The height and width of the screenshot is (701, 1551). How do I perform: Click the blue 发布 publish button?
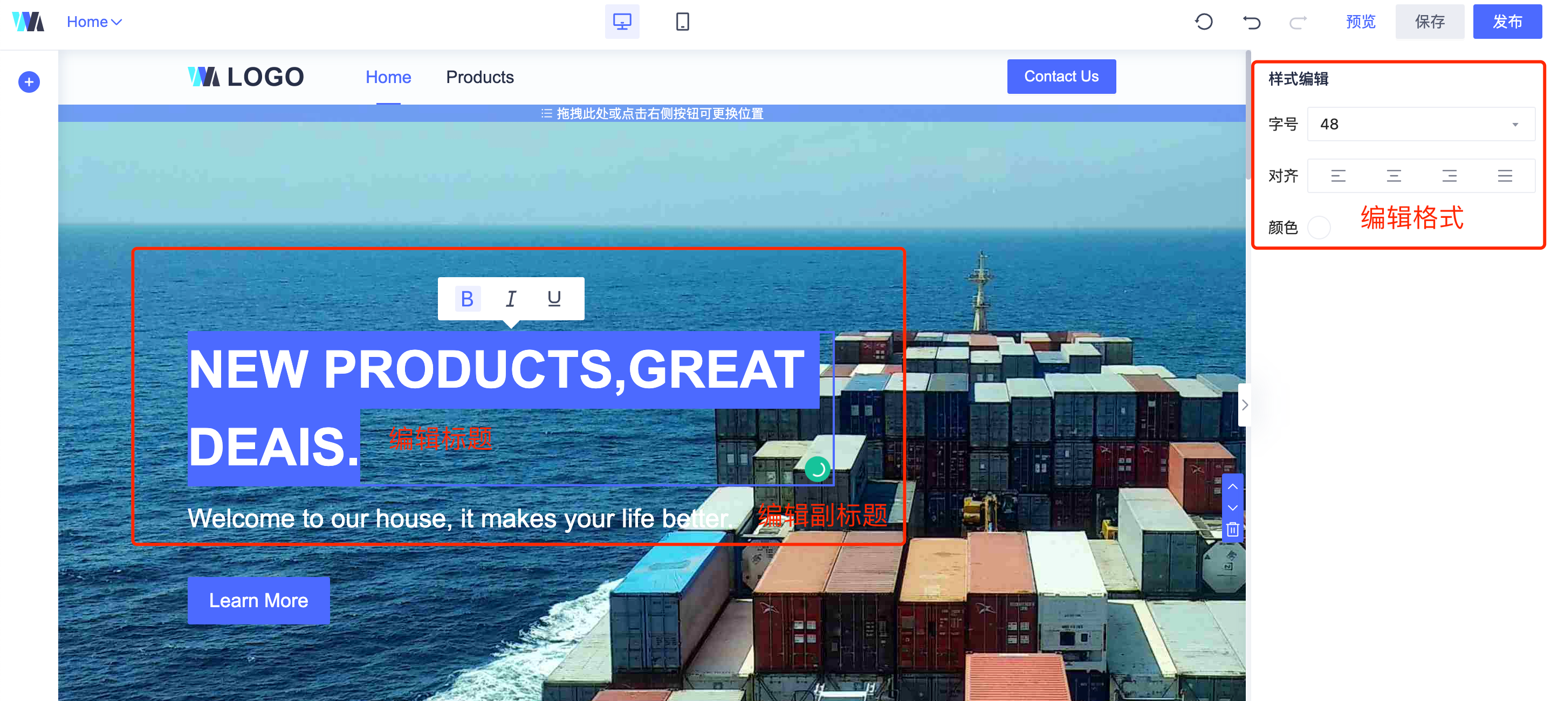coord(1507,22)
